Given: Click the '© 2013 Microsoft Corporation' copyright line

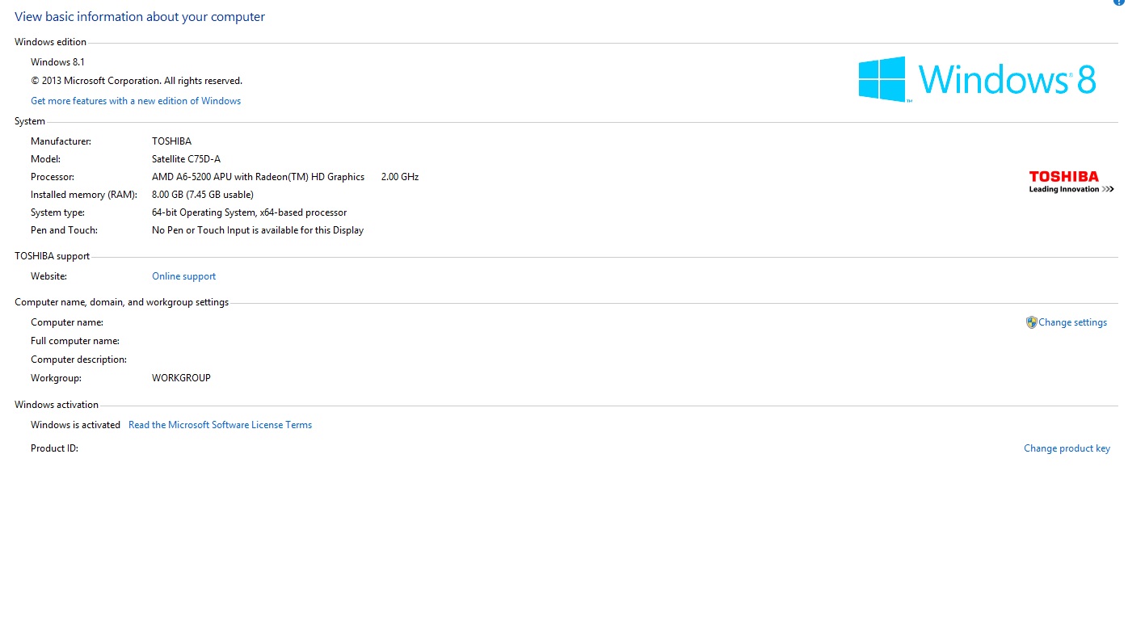Looking at the screenshot, I should (x=137, y=81).
